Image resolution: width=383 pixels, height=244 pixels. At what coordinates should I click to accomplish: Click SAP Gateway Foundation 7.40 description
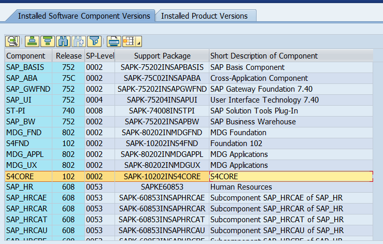(291, 89)
